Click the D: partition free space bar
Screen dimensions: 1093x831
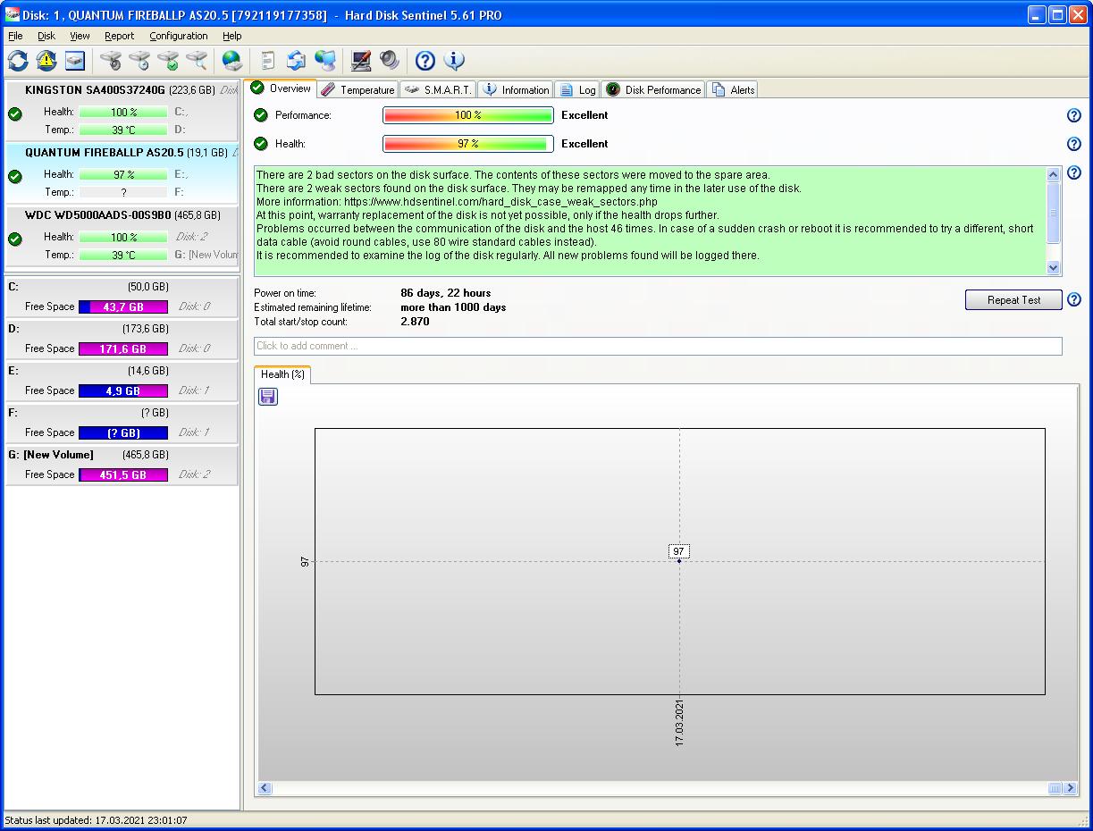click(123, 348)
